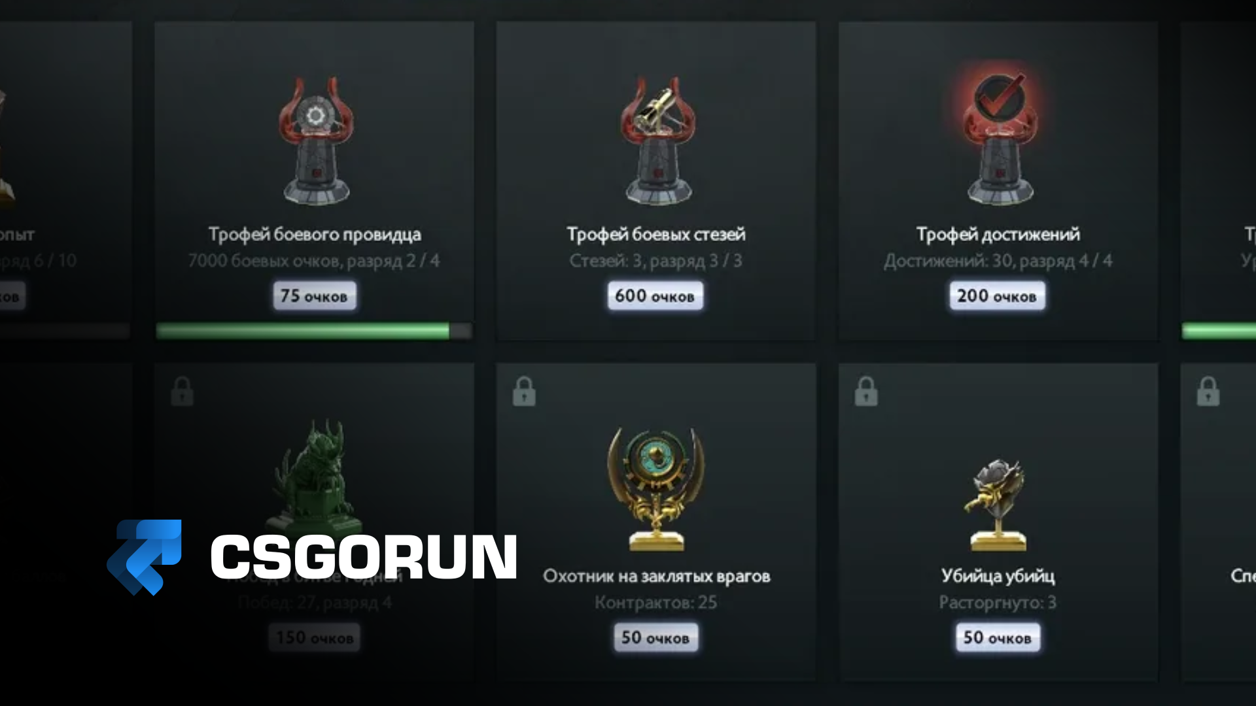This screenshot has height=706, width=1256.
Task: Select the Охотник на заклятых врагов emblem
Action: (656, 488)
